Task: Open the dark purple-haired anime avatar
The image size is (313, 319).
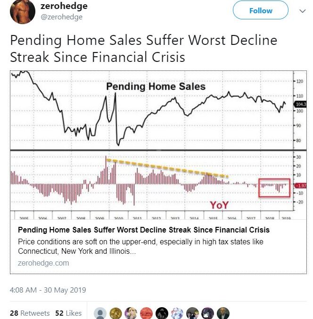Action: [208, 313]
